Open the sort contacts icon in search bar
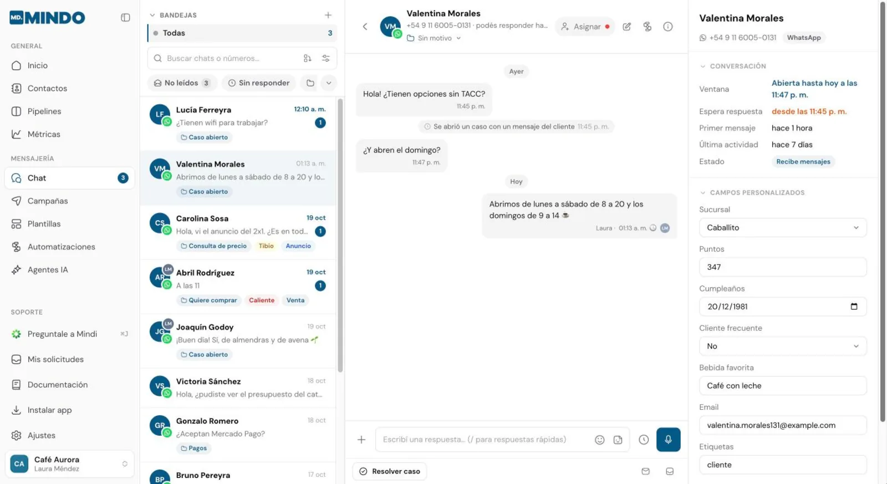Viewport: 887px width, 484px height. coord(307,58)
